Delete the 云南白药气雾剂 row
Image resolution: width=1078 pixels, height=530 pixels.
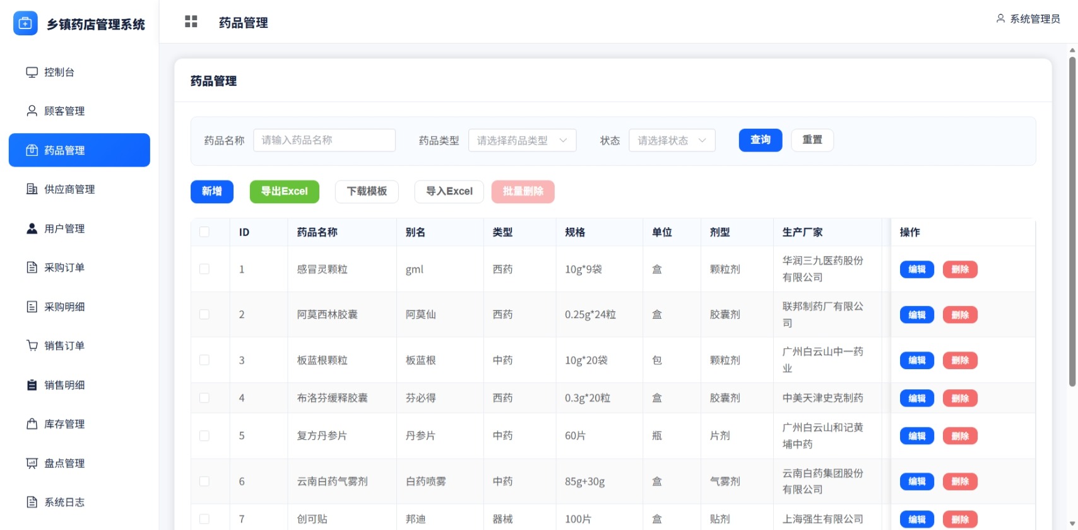pyautogui.click(x=960, y=481)
